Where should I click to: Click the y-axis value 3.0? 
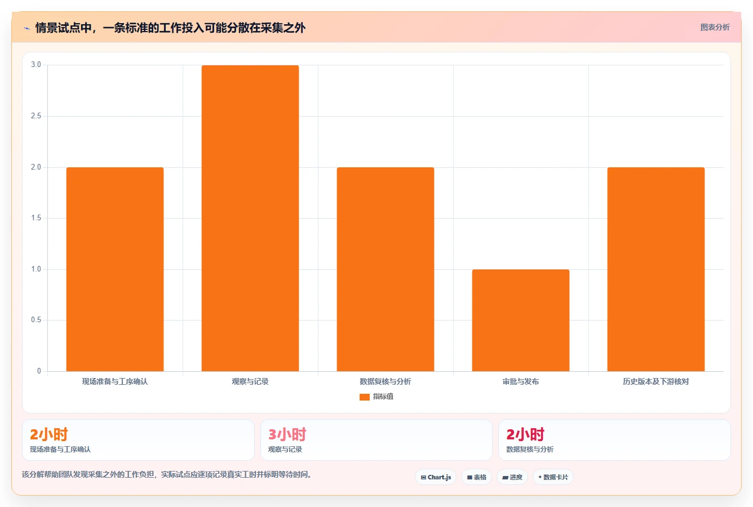point(36,65)
